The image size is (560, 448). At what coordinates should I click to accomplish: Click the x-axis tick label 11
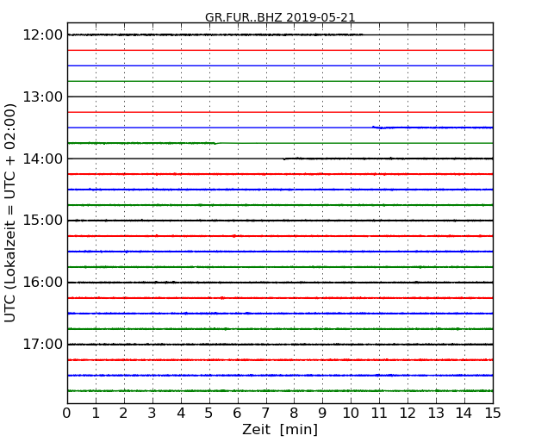click(x=379, y=414)
